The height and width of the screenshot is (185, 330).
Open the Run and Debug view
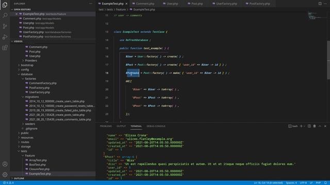[x=5, y=37]
